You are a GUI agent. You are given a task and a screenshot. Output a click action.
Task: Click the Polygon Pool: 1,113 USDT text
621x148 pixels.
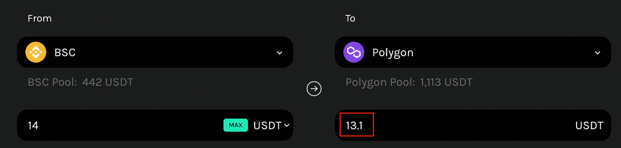click(x=409, y=82)
